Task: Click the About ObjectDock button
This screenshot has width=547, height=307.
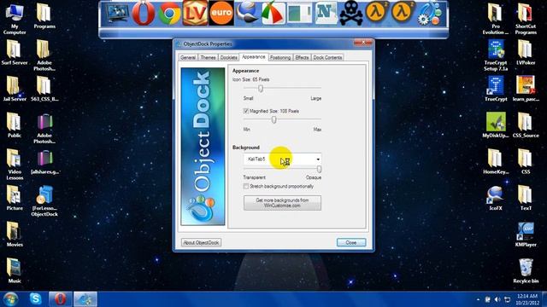Action: (x=202, y=242)
